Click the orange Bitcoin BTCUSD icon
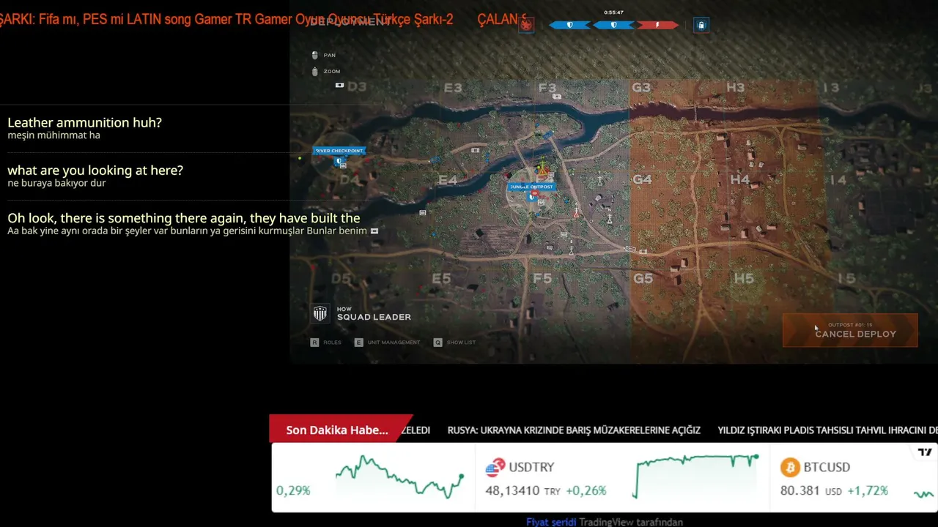938x527 pixels. 790,467
